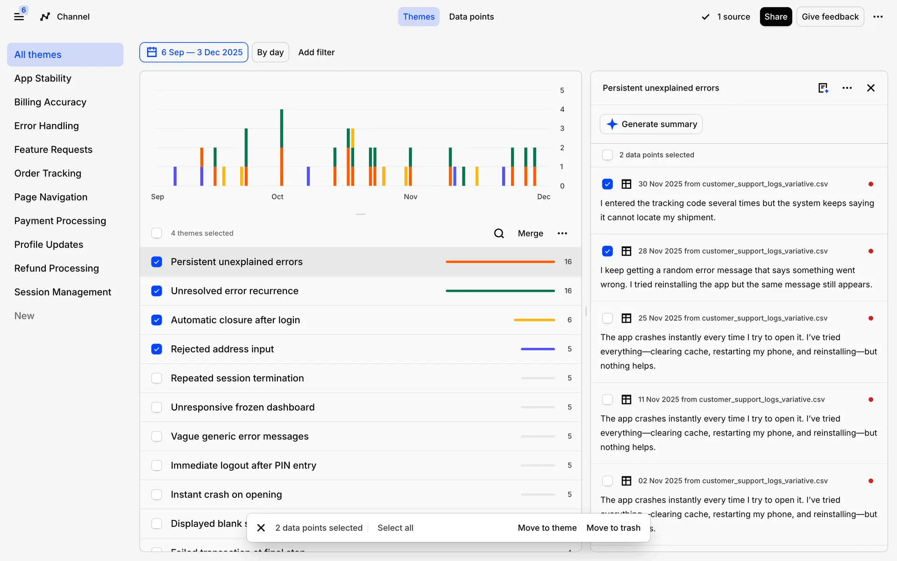Image resolution: width=897 pixels, height=561 pixels.
Task: Open the By day grouping dropdown
Action: pos(270,52)
